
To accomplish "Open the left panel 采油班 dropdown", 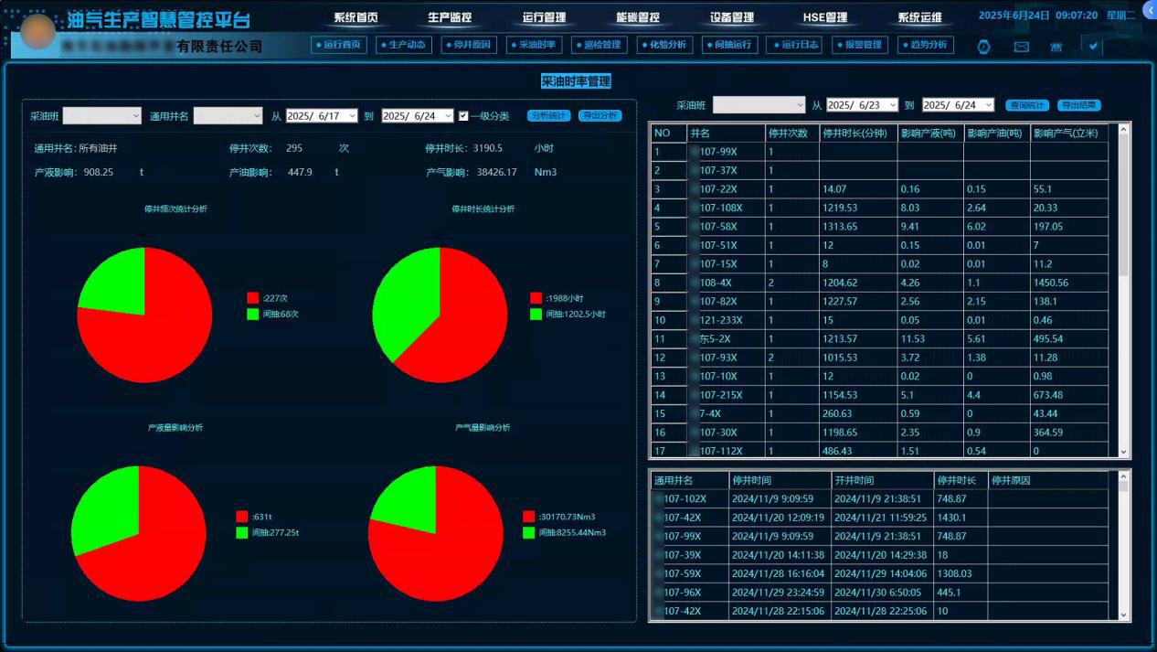I will (102, 116).
